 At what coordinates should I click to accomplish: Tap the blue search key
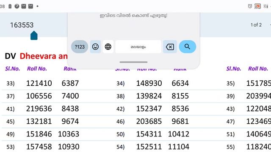(x=187, y=47)
